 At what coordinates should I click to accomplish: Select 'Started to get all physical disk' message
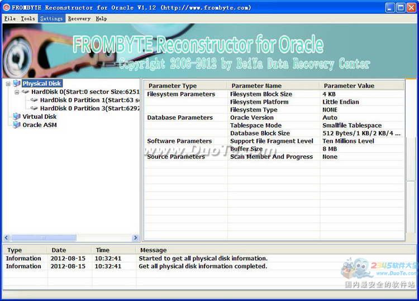pyautogui.click(x=203, y=258)
